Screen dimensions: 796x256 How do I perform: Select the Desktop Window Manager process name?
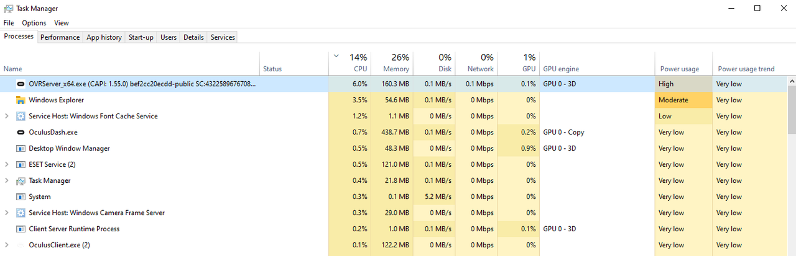(x=69, y=148)
